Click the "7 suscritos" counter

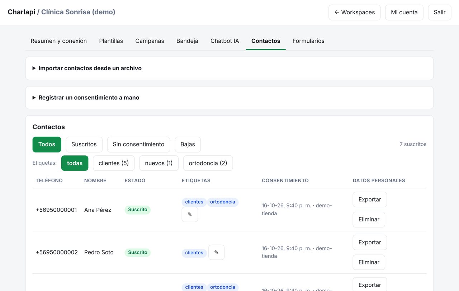point(413,144)
